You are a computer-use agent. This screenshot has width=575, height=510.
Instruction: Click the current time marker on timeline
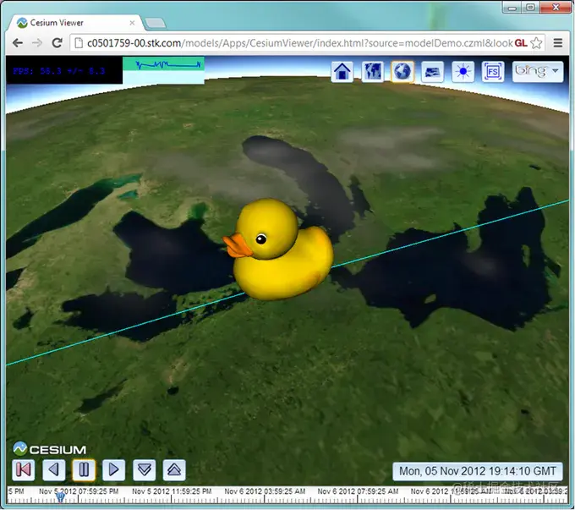pyautogui.click(x=61, y=497)
